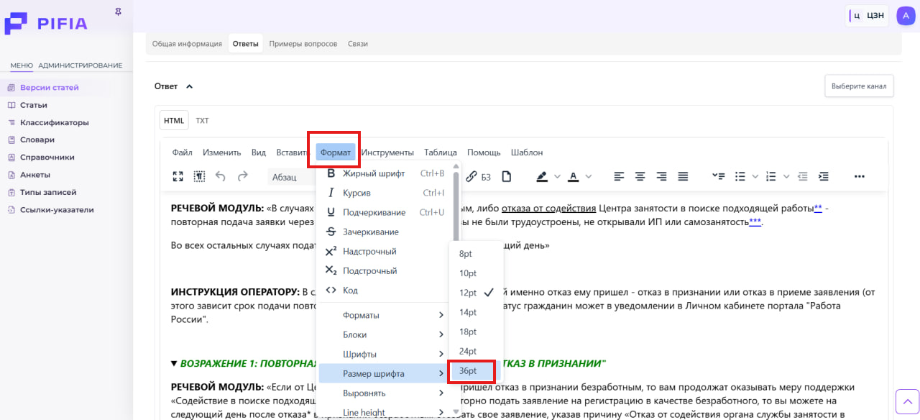
Task: Pin the sidebar with the pin icon
Action: pos(119,12)
